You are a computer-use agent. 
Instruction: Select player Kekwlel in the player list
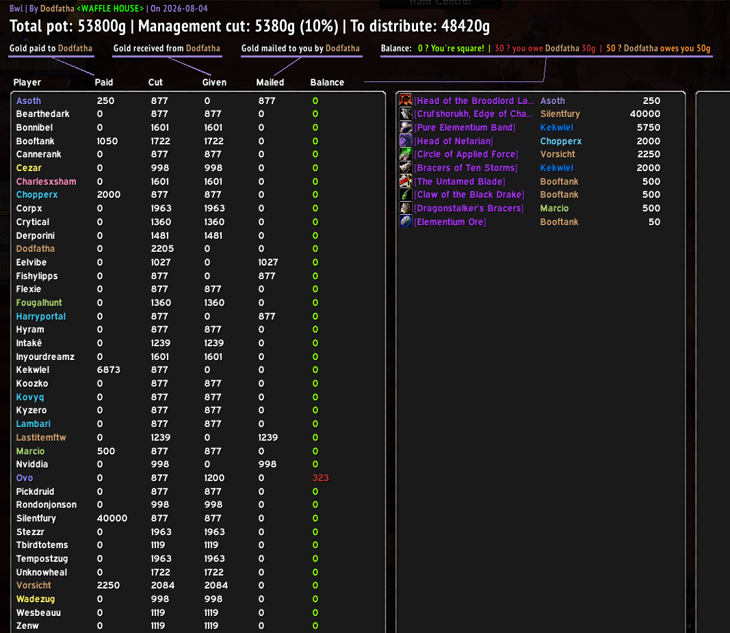tap(33, 370)
